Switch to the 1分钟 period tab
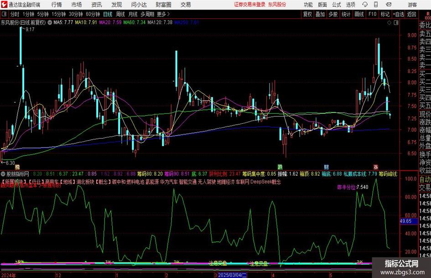 coord(28,14)
